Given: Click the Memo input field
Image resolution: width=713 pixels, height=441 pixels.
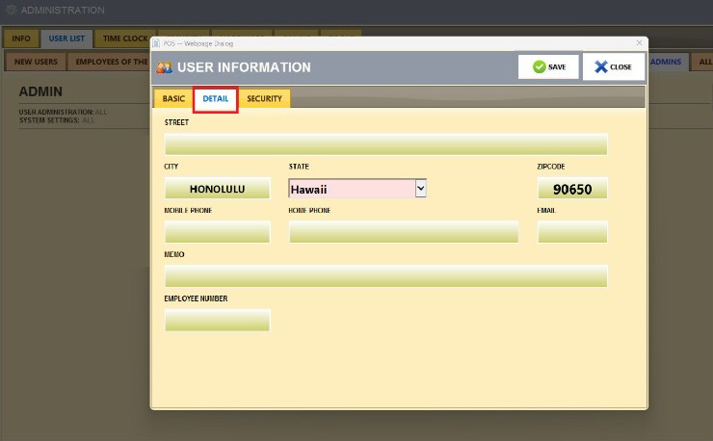Looking at the screenshot, I should [x=386, y=276].
